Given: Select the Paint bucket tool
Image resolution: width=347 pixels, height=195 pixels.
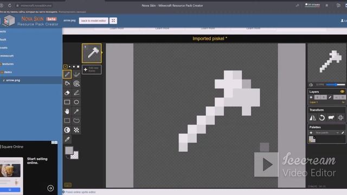Looking at the screenshot, I should 67,83.
